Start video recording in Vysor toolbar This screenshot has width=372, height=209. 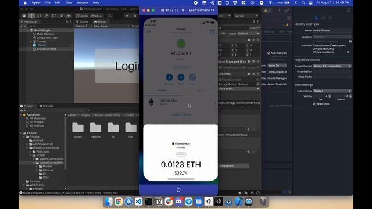[167, 10]
